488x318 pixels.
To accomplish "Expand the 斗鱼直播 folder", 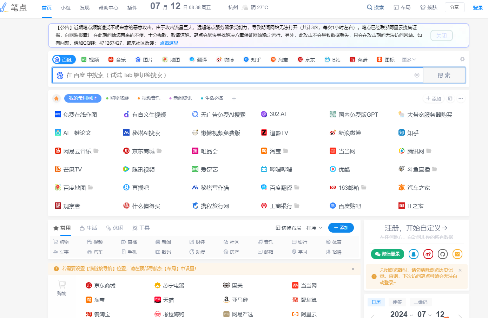I will point(435,169).
